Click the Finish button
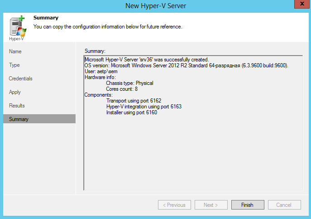Image resolution: width=311 pixels, height=219 pixels. click(x=248, y=205)
